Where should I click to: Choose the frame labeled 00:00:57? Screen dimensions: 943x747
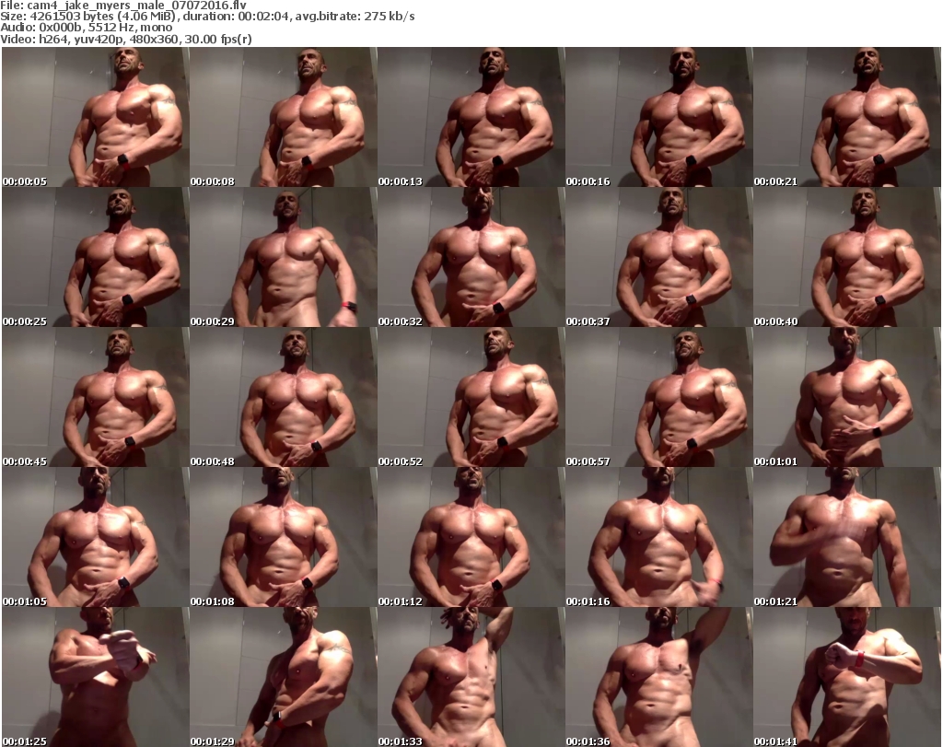(x=659, y=398)
